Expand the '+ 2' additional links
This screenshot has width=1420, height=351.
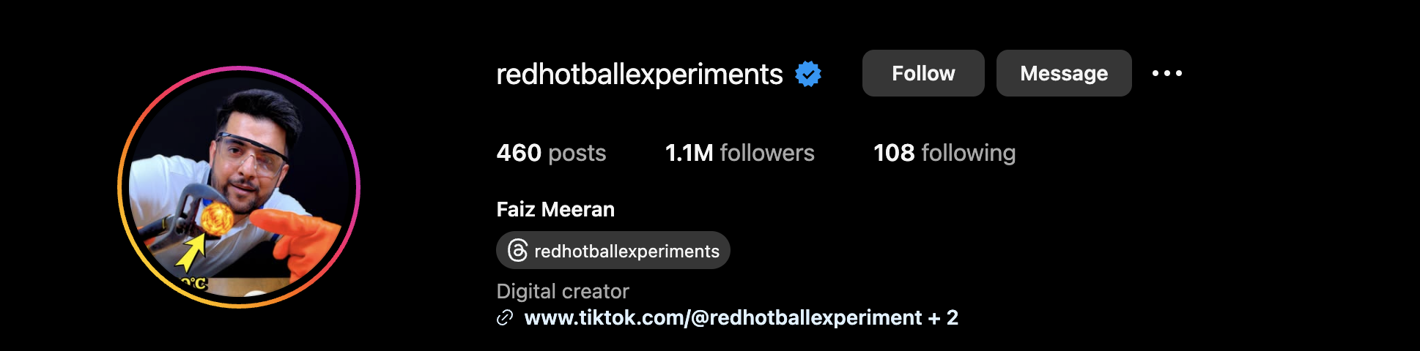click(x=943, y=318)
